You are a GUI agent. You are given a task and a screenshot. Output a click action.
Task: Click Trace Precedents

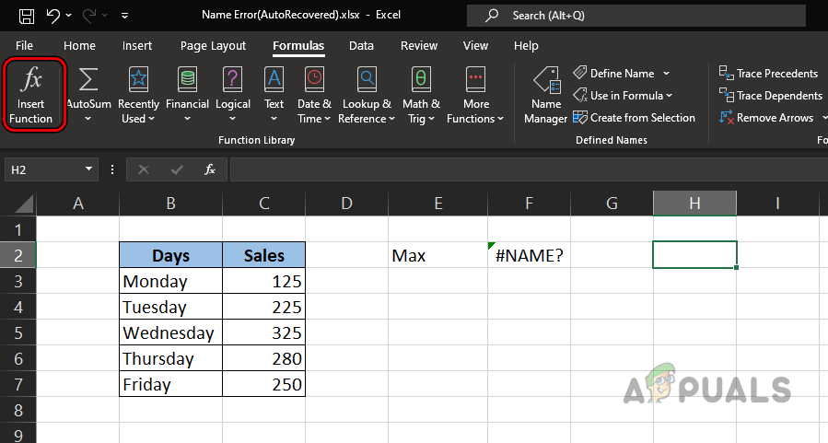768,74
